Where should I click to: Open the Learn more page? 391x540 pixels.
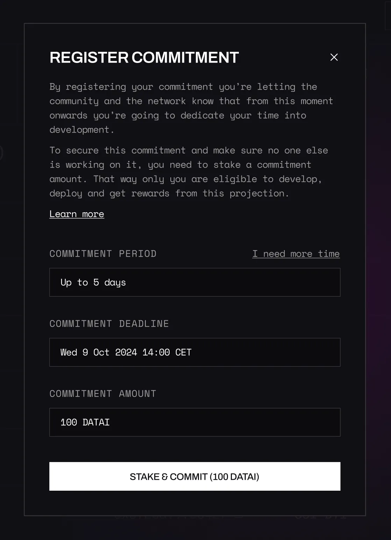(x=77, y=214)
